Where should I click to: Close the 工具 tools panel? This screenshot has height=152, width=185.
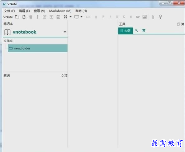pos(183,24)
